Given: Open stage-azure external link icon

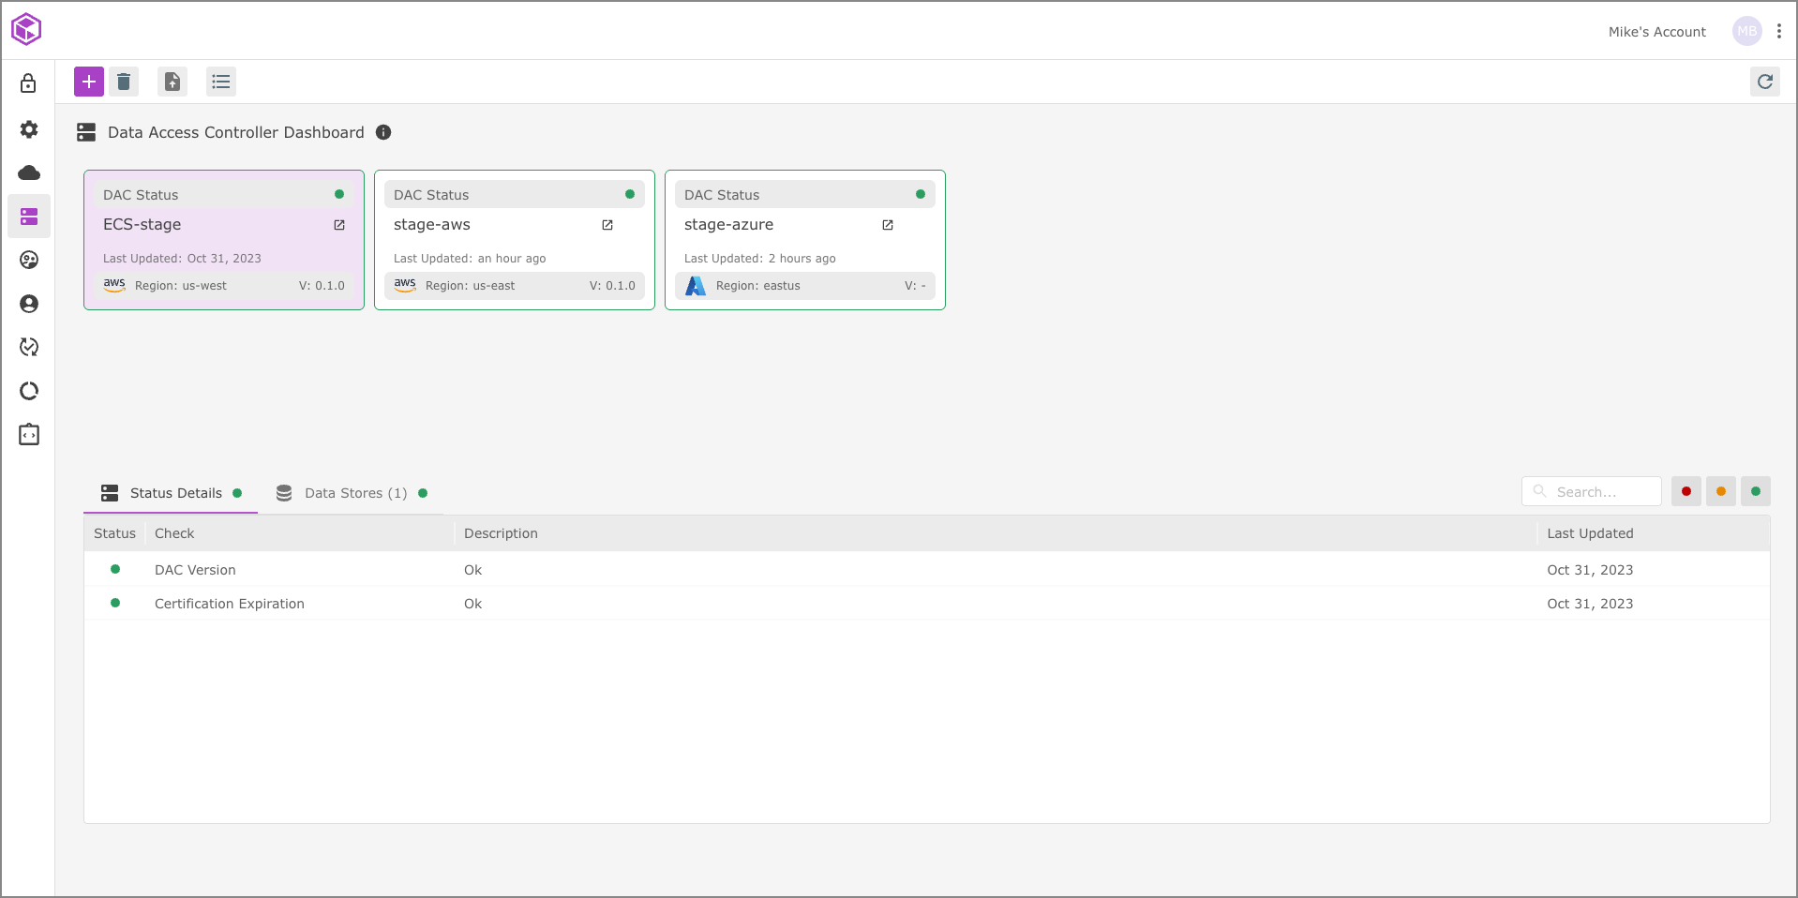Looking at the screenshot, I should coord(887,225).
